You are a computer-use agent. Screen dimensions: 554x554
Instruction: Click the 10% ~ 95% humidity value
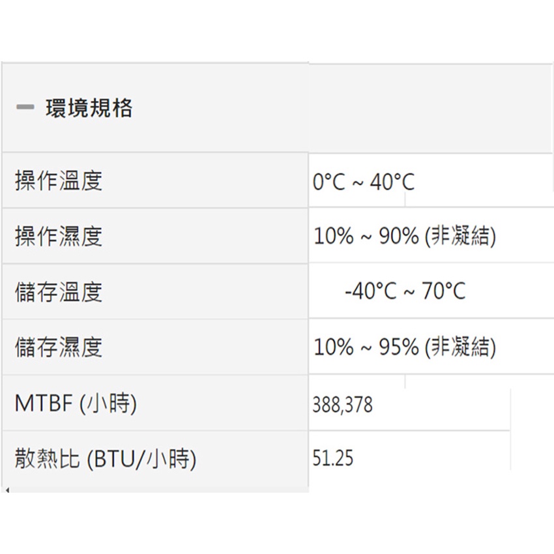click(366, 347)
